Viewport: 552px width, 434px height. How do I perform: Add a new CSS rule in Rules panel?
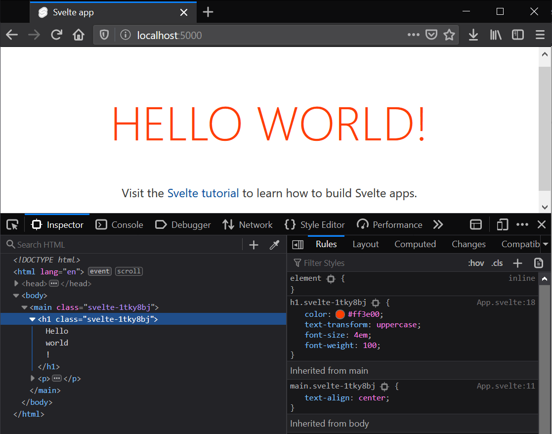click(517, 262)
